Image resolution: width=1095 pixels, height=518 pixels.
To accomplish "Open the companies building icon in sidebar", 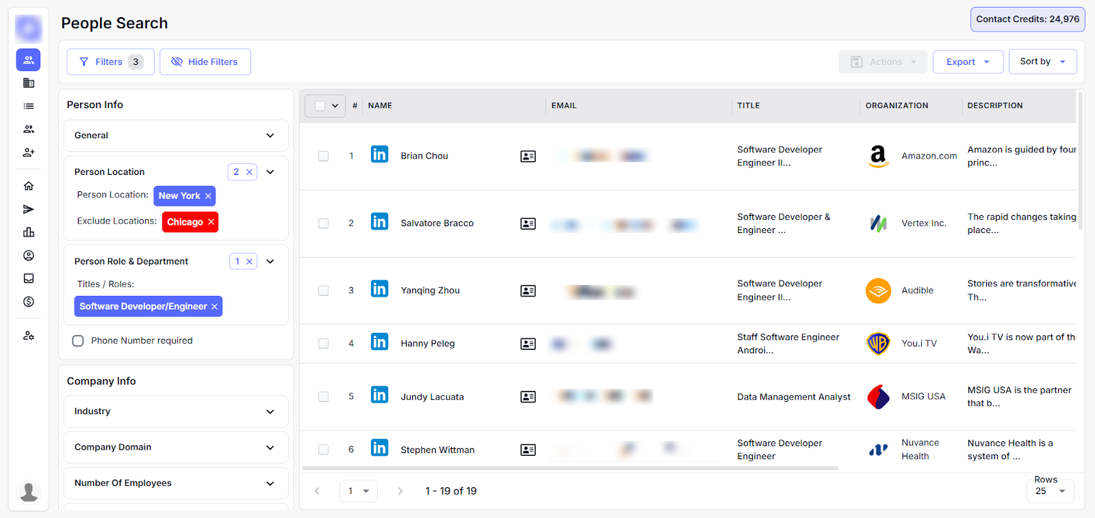I will coord(29,83).
